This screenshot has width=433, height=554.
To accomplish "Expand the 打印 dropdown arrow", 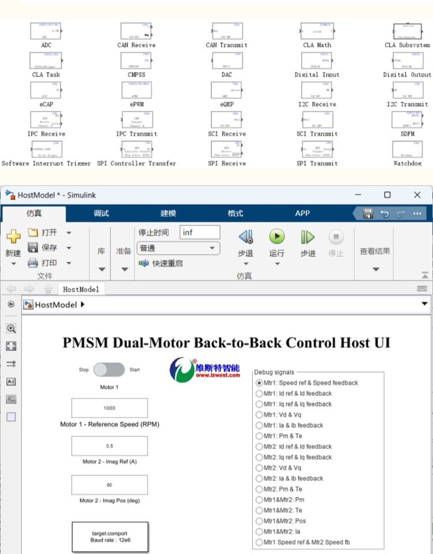I will 69,263.
